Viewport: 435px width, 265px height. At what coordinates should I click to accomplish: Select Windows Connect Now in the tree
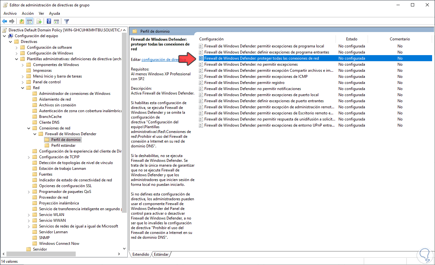pos(59,244)
